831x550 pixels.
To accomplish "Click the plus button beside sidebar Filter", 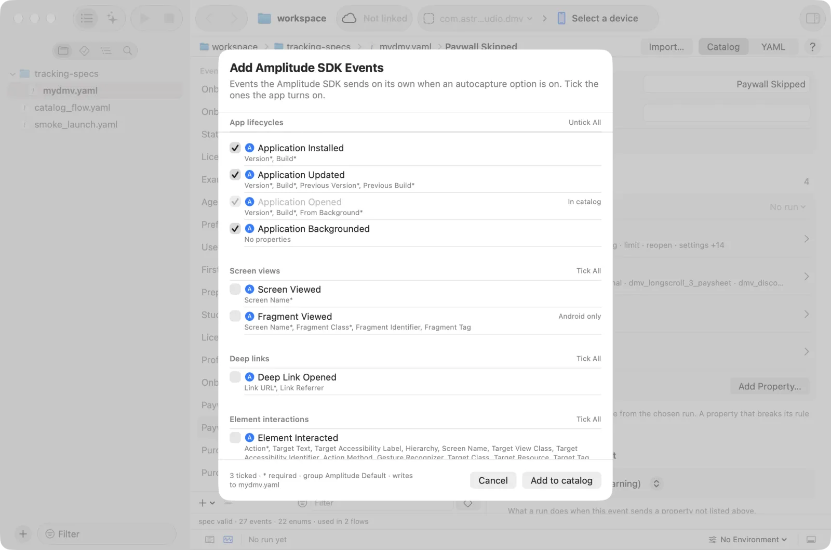I will click(x=23, y=534).
